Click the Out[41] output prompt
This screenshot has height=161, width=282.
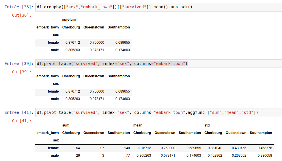coord(22,121)
